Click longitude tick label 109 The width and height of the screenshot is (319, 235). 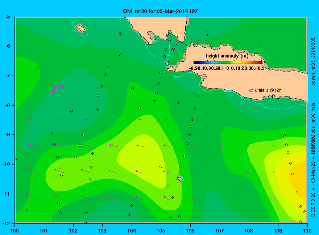[278, 231]
